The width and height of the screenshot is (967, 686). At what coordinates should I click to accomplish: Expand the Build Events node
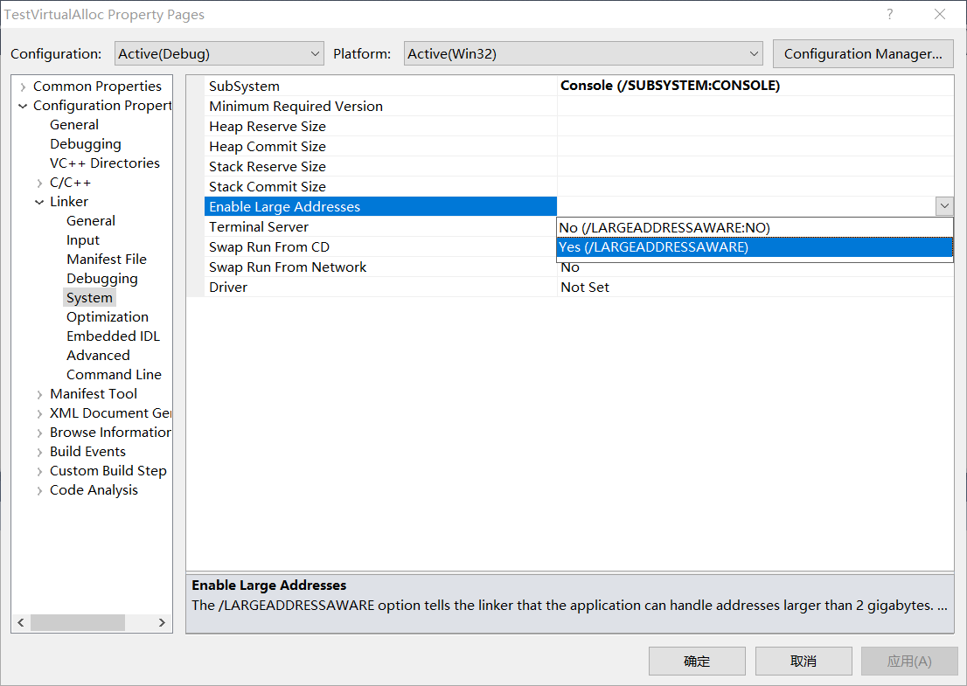click(38, 451)
